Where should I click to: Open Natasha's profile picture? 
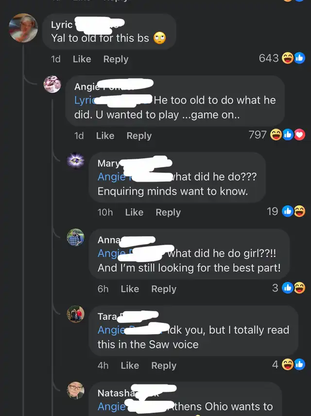(75, 391)
